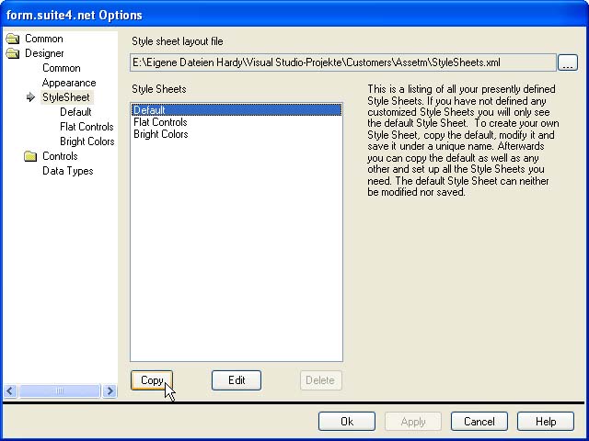589x441 pixels.
Task: Click the Copy button
Action: pos(152,380)
